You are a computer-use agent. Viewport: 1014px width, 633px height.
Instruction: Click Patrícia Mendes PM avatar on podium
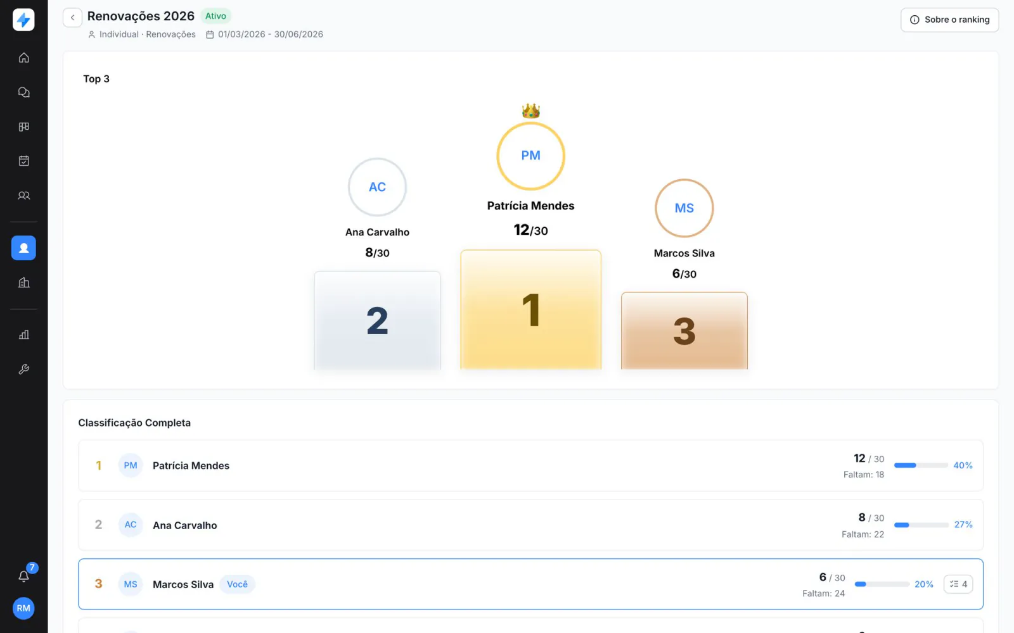tap(530, 156)
